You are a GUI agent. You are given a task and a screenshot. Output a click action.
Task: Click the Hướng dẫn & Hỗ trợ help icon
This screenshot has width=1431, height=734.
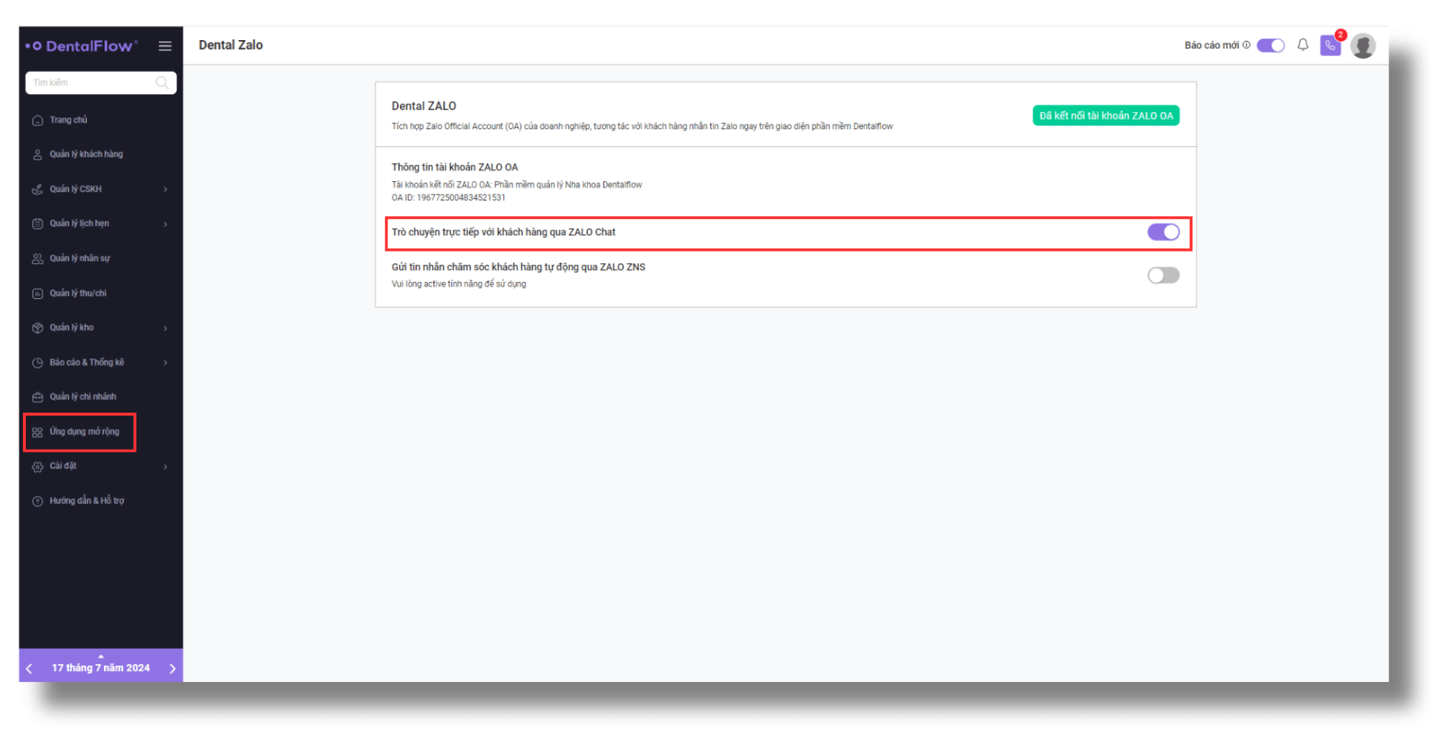37,501
